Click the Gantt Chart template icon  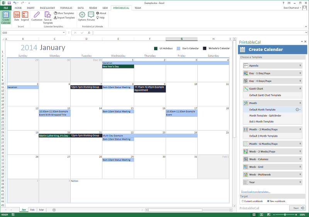pos(246,88)
